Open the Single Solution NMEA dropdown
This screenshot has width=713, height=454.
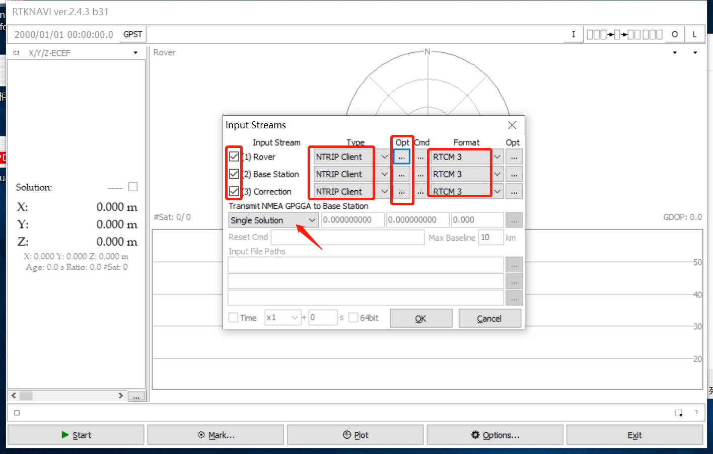(273, 220)
